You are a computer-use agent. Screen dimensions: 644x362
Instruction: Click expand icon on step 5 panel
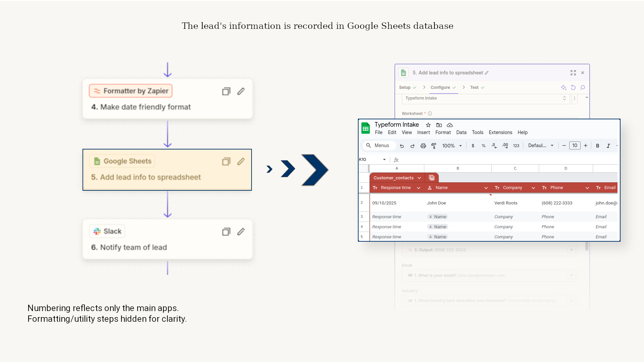coord(573,73)
